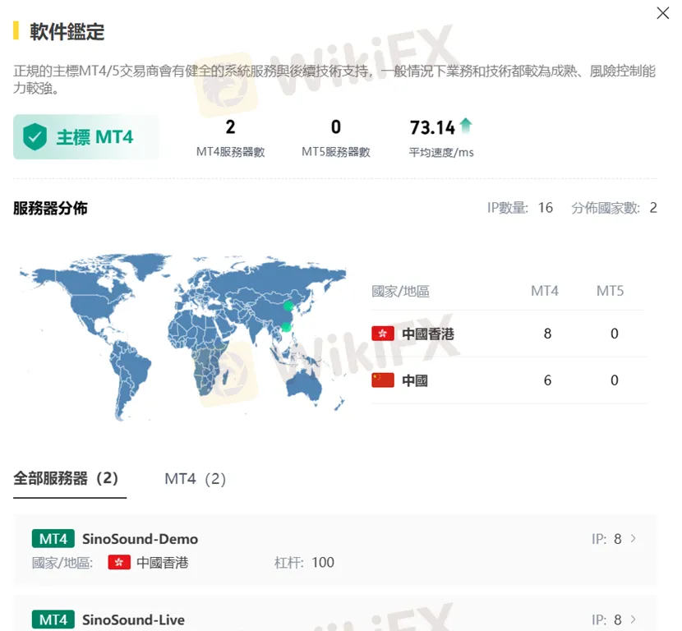Click the lower green server dot on map
The height and width of the screenshot is (631, 682).
tap(286, 327)
